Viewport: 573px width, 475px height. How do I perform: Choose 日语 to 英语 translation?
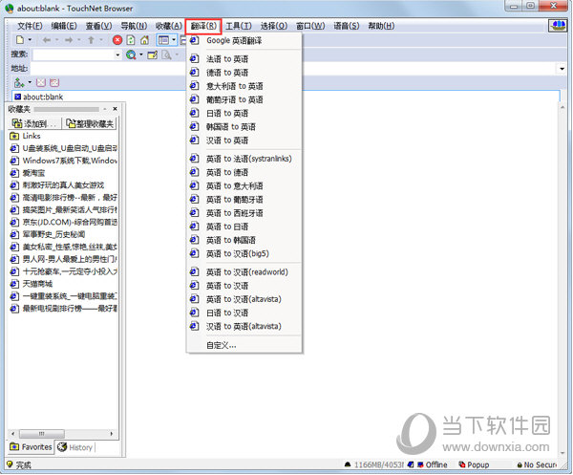click(x=244, y=114)
